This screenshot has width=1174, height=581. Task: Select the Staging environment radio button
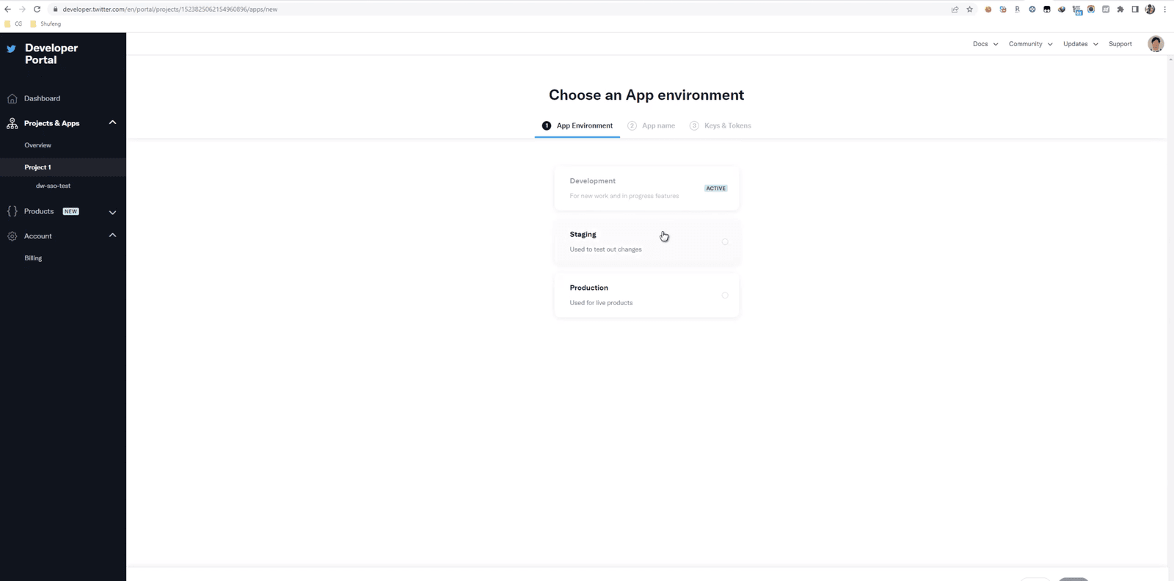tap(725, 242)
